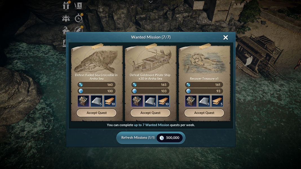This screenshot has width=301, height=169.
Task: Select the house with arrow icon
Action: pyautogui.click(x=66, y=30)
